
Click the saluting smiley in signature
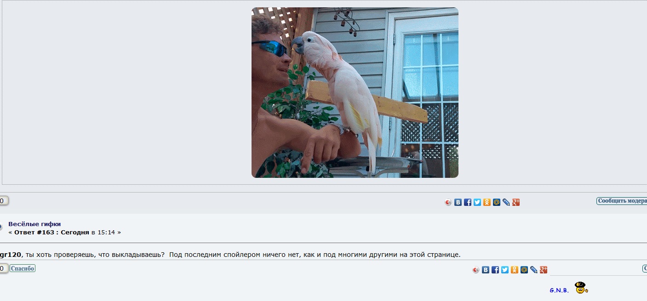(581, 288)
